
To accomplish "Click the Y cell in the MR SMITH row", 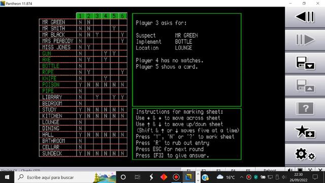I will (x=114, y=28).
